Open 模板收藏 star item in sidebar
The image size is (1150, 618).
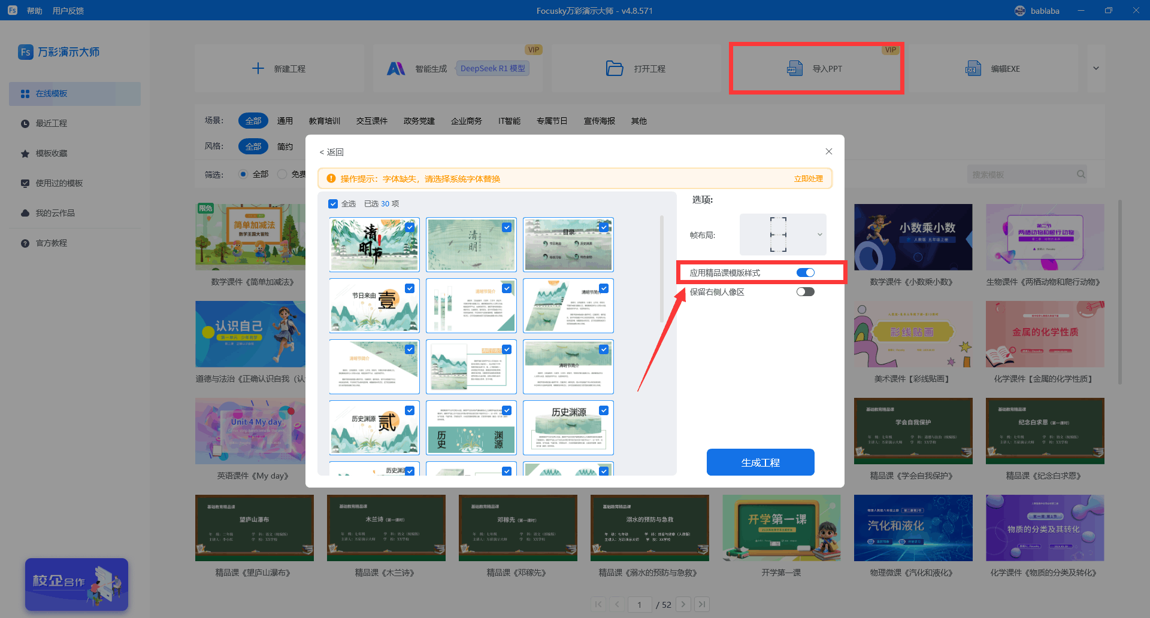pos(52,153)
